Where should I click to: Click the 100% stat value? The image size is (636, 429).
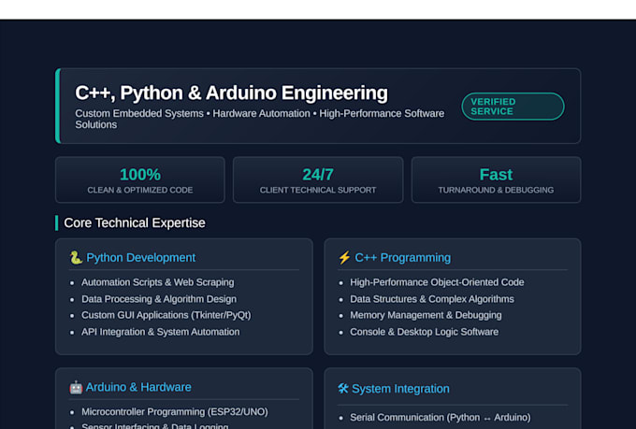140,175
